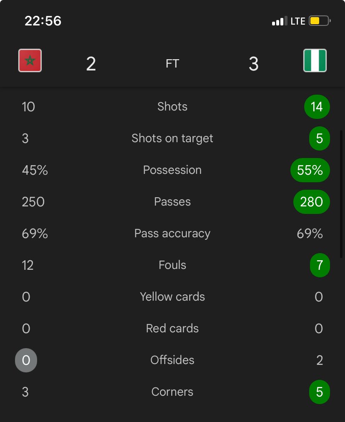Tap the grey Offsides badge showing 0
The height and width of the screenshot is (422, 345).
26,360
